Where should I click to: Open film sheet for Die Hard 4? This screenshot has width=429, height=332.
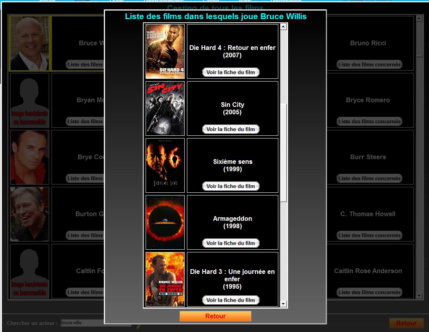231,72
